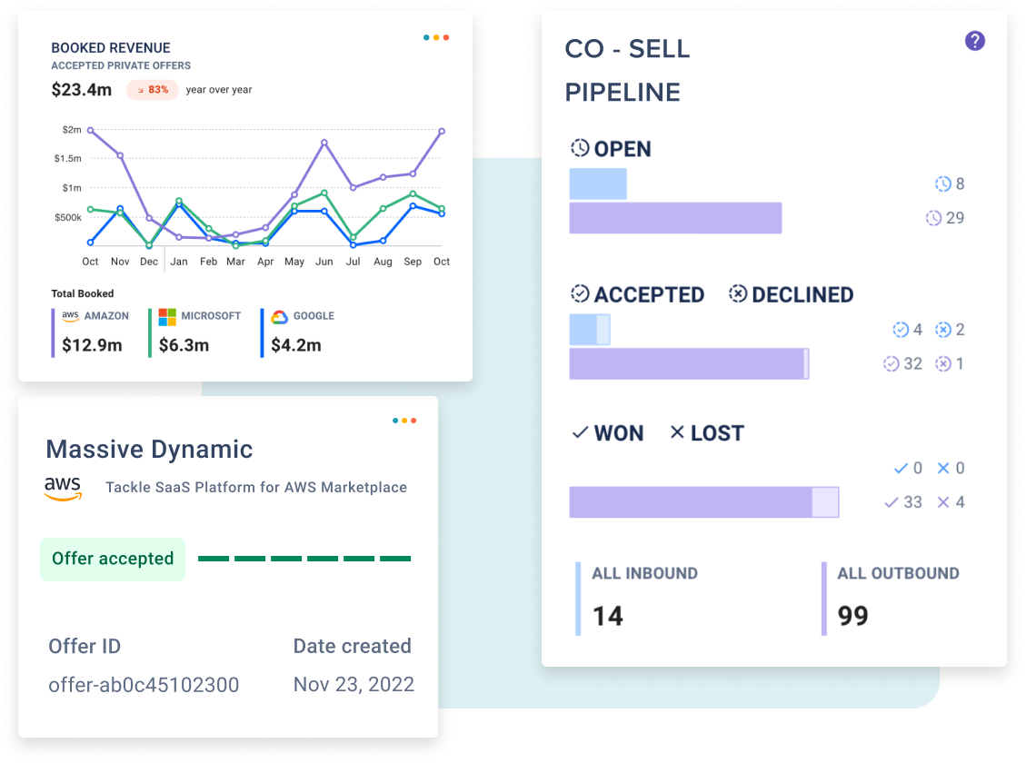The width and height of the screenshot is (1026, 763).
Task: Open Booked Revenue card three-dot menu
Action: coord(436,37)
